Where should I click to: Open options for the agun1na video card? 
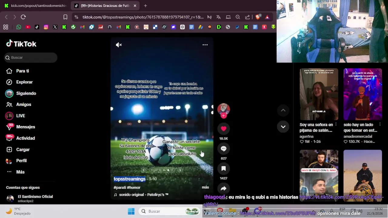pyautogui.click(x=336, y=124)
